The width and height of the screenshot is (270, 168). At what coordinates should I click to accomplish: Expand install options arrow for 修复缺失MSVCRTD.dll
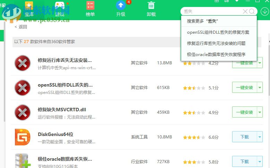(260, 112)
